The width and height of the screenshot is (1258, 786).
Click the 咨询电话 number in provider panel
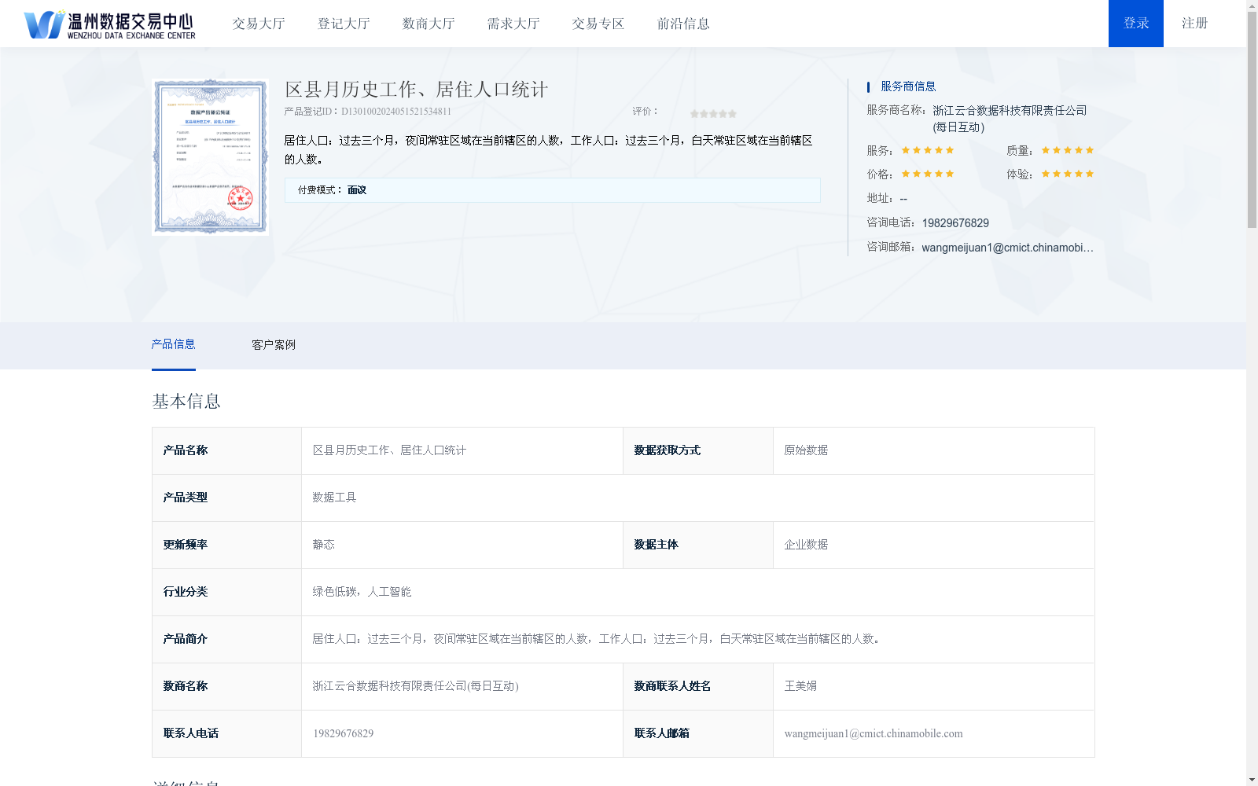955,223
